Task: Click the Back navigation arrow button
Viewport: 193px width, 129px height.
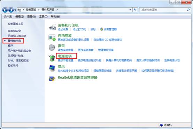Action: click(x=5, y=10)
